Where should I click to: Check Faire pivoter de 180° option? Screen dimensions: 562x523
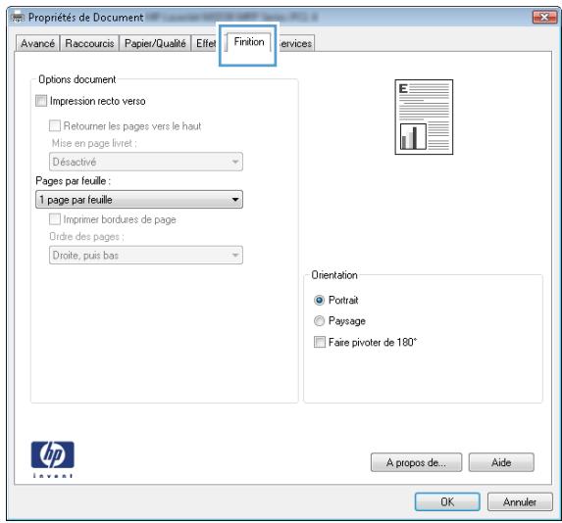[320, 342]
